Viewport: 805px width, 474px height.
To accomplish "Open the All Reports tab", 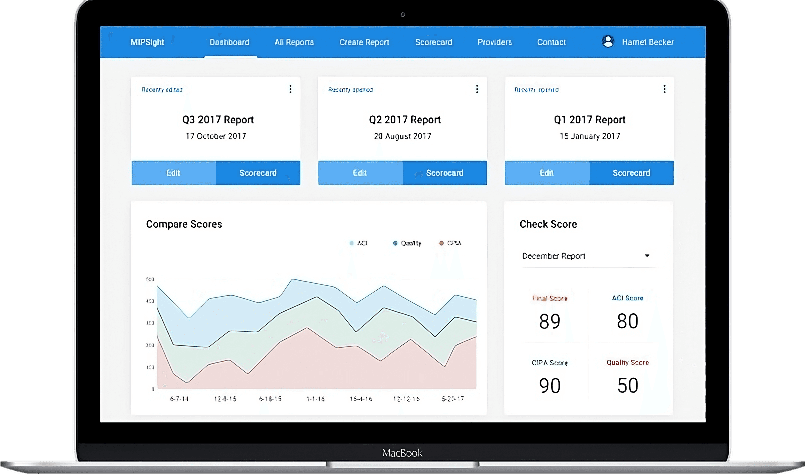I will (294, 42).
